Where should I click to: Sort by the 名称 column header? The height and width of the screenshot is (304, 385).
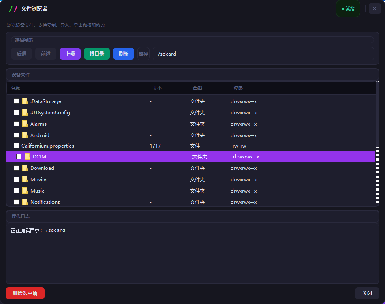(15, 88)
